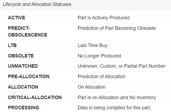Viewport: 171px width, 112px height.
Task: Select the PRE-ALLOCATION status label
Action: [29, 77]
